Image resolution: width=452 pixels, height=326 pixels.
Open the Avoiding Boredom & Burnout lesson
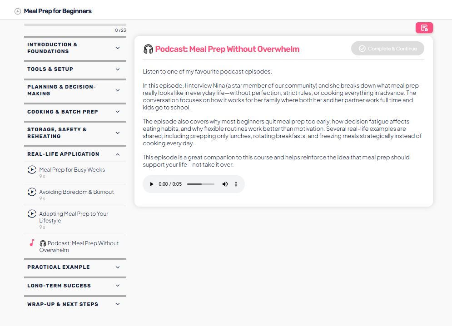pyautogui.click(x=76, y=192)
